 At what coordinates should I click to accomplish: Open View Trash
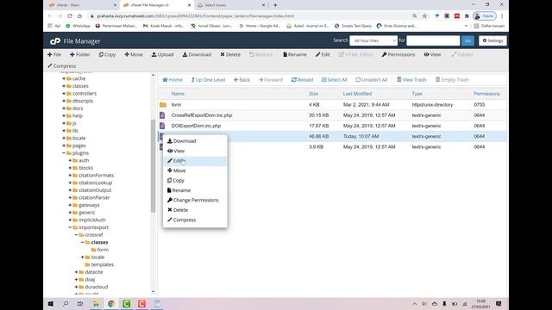pos(411,80)
